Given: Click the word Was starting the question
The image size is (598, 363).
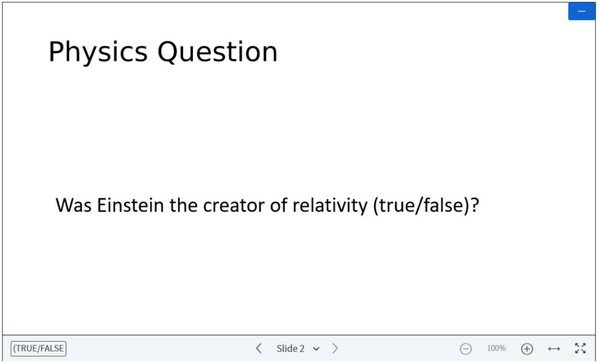Looking at the screenshot, I should 74,205.
